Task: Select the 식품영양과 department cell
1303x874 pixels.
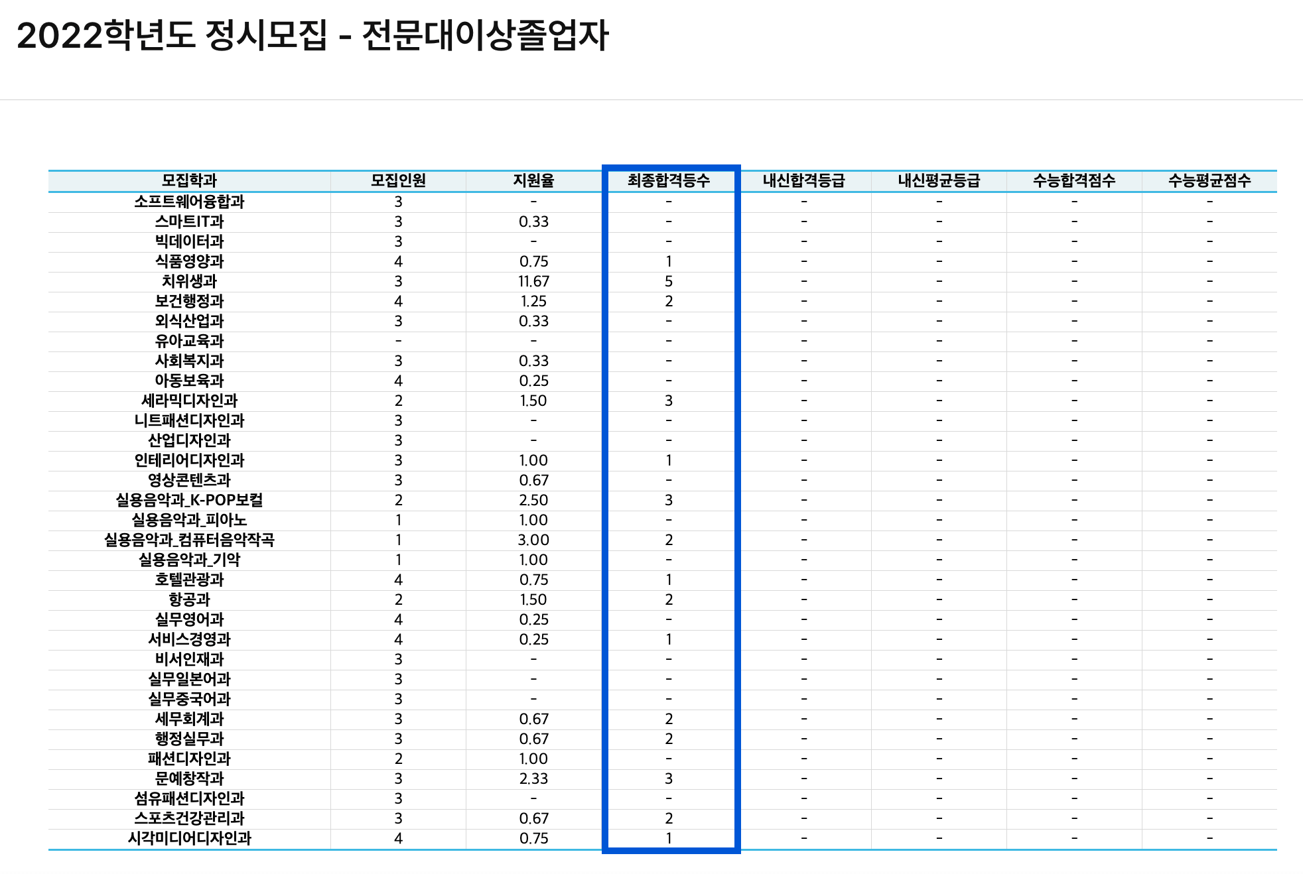Action: 190,261
